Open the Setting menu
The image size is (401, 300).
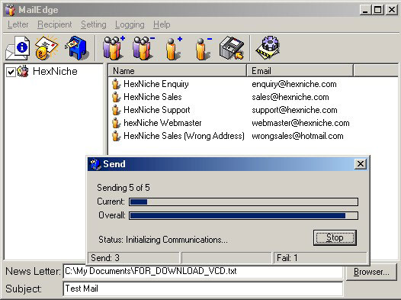pyautogui.click(x=93, y=24)
